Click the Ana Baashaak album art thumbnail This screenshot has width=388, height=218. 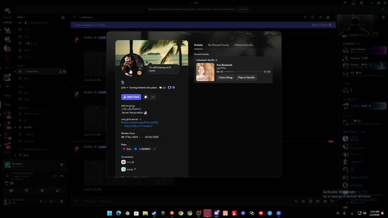coord(205,72)
